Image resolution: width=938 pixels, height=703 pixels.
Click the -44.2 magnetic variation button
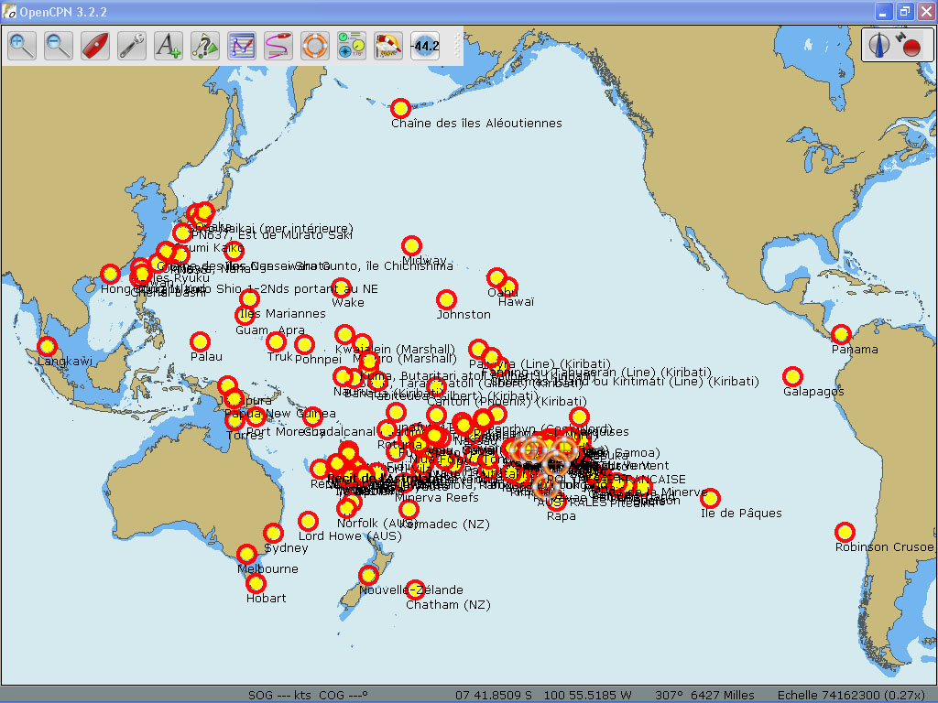(425, 45)
